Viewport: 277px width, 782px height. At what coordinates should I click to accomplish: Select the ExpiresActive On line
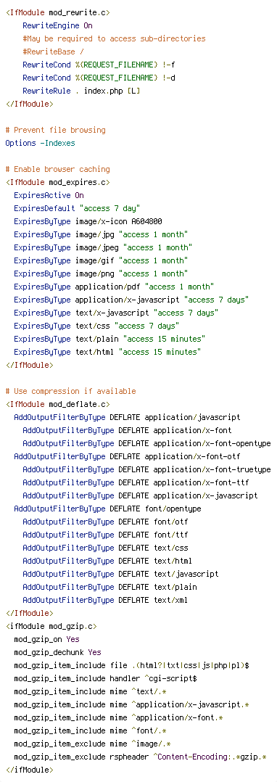49,195
